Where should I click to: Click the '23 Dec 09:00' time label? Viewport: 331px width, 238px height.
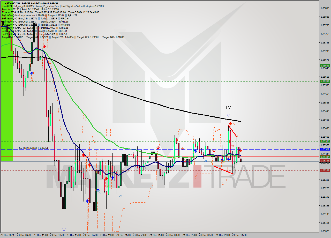[x=24, y=235]
